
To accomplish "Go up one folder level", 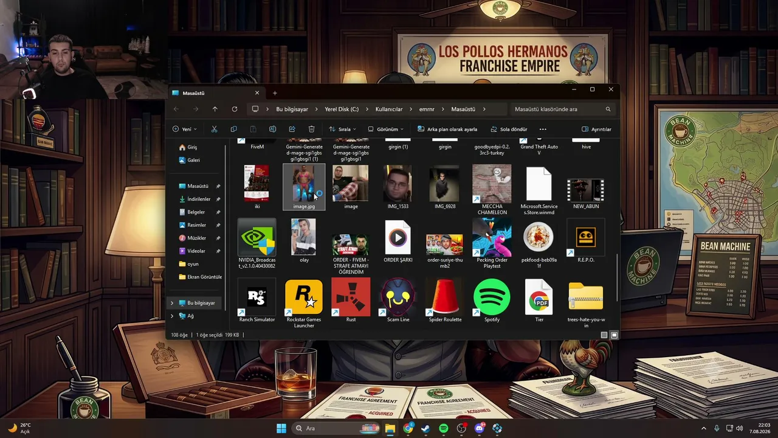I will 215,109.
